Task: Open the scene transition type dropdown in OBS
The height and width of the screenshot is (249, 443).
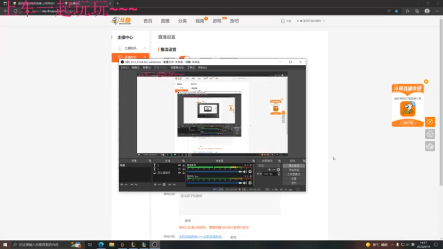Action: (x=269, y=165)
